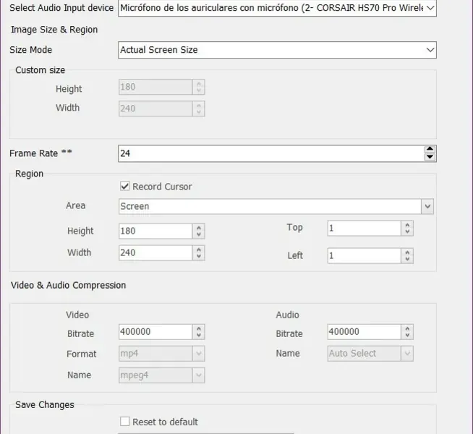473x434 pixels.
Task: Increase the Frame Rate with up arrow
Action: click(430, 150)
